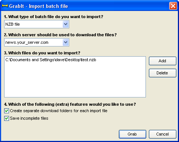This screenshot has width=179, height=142.
Task: Select the test.nzb entry in the file list
Action: (x=51, y=60)
